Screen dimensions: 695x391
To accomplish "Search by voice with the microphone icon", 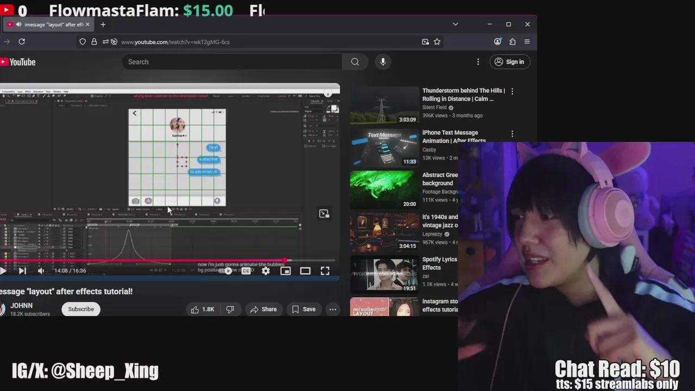I will (383, 62).
